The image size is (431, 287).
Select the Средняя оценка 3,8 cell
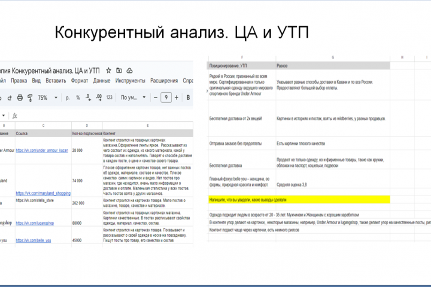point(333,179)
